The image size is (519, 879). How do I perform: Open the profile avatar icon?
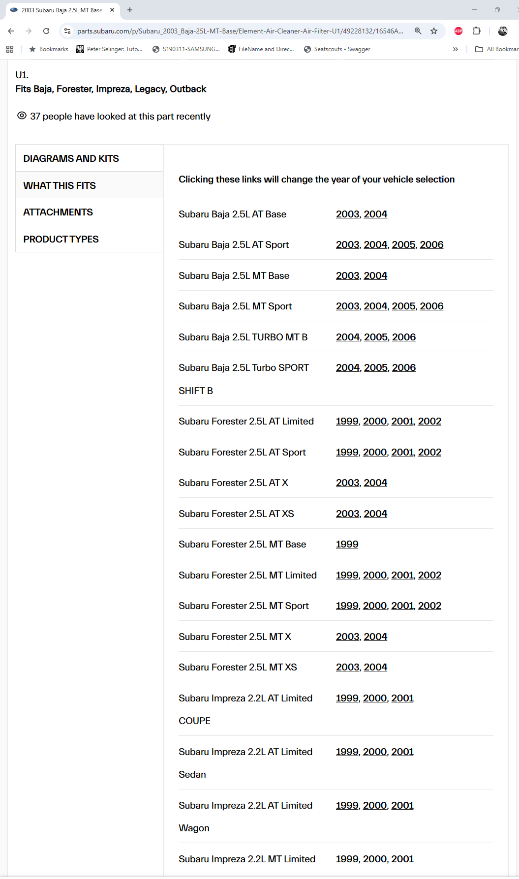(x=502, y=31)
